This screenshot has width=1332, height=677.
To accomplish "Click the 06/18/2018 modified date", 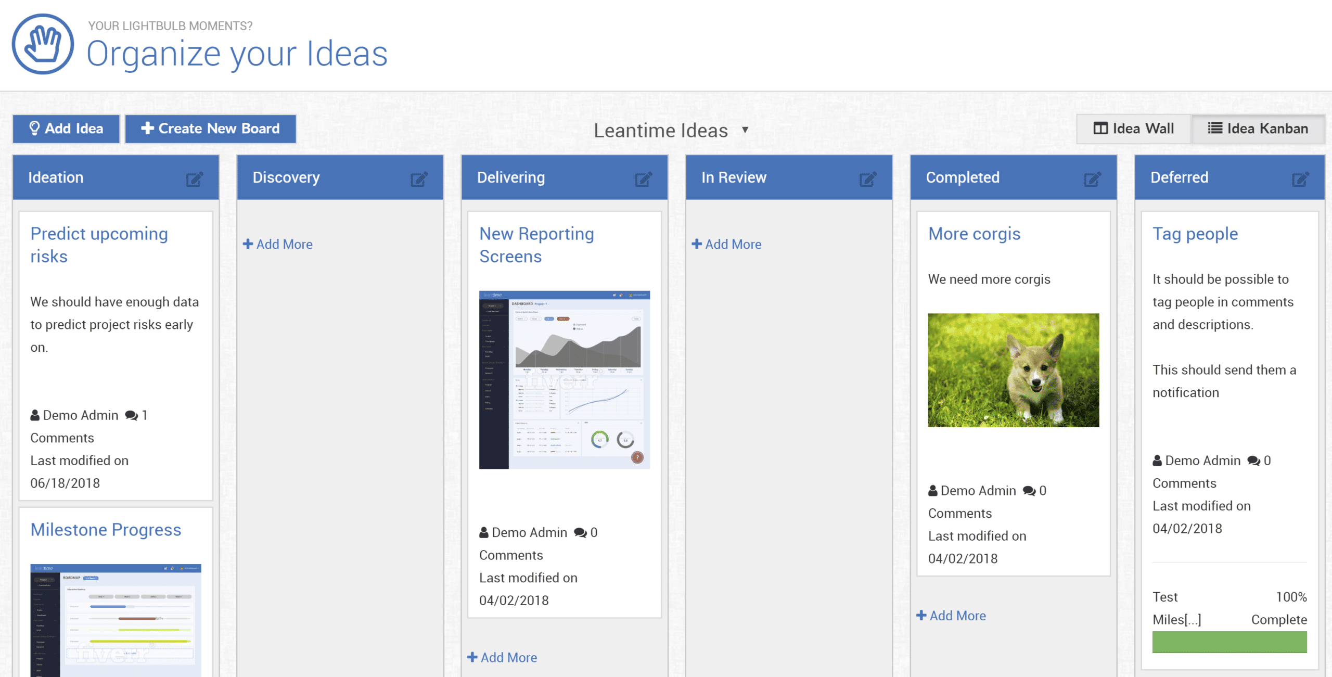I will point(65,483).
